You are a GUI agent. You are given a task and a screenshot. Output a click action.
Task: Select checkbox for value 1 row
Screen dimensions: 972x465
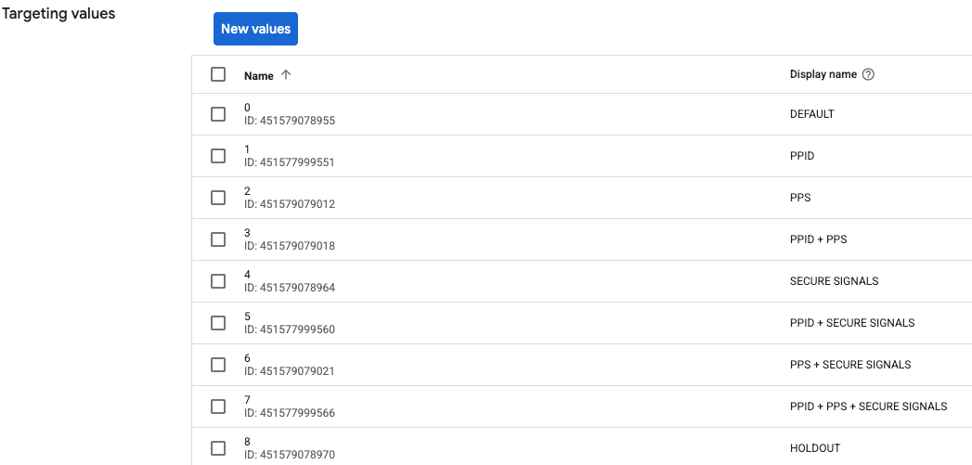pyautogui.click(x=218, y=156)
